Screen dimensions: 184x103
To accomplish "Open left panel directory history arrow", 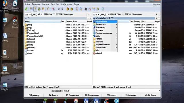I will pyautogui.click(x=91, y=18).
